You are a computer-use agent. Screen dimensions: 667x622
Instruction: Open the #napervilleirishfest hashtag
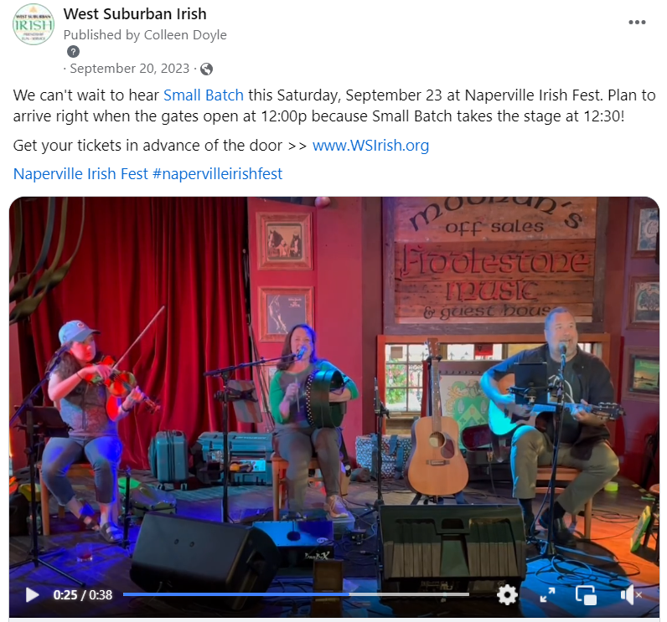click(x=217, y=174)
